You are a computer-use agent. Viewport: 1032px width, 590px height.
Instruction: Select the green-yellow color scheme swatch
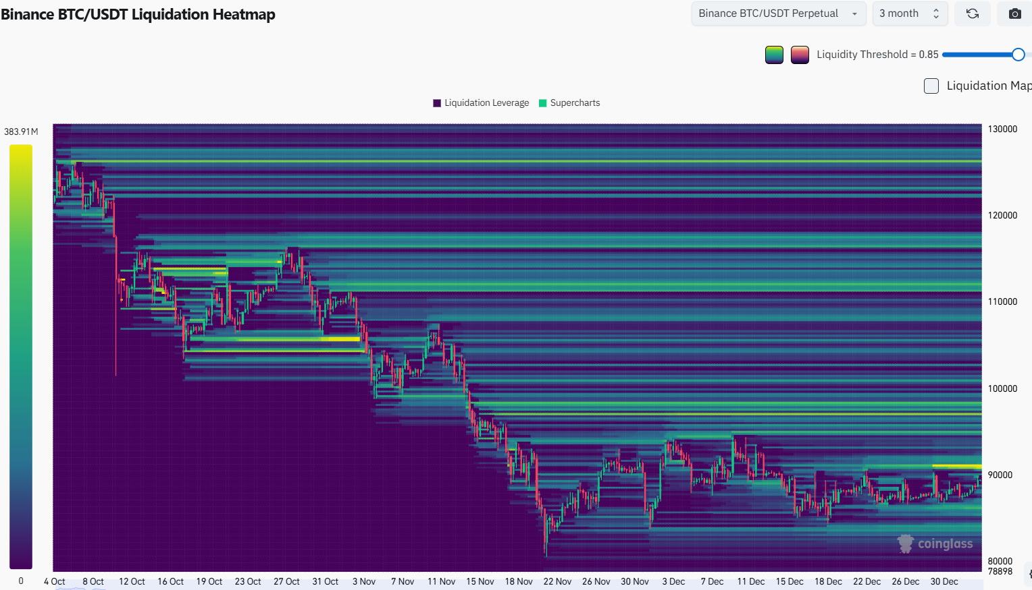(774, 55)
